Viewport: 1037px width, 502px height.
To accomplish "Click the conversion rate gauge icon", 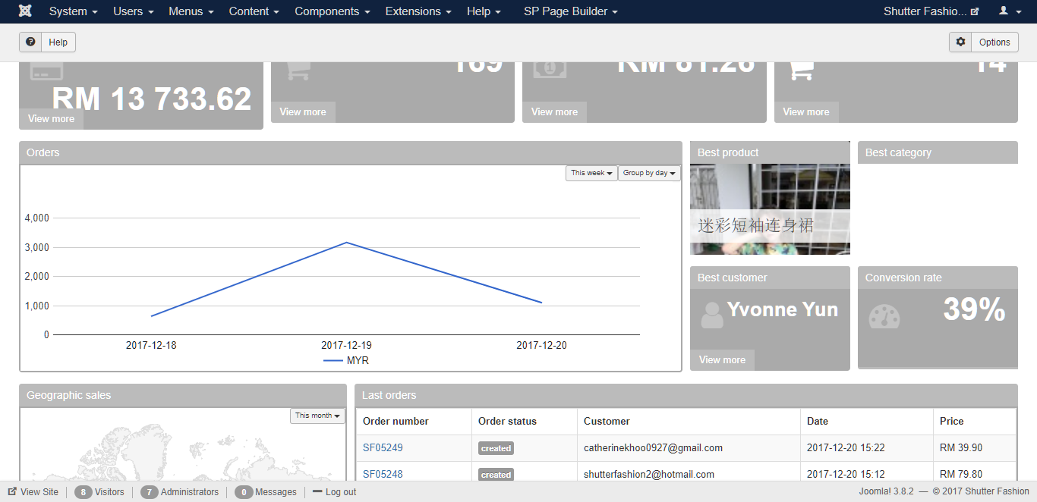I will [x=884, y=316].
